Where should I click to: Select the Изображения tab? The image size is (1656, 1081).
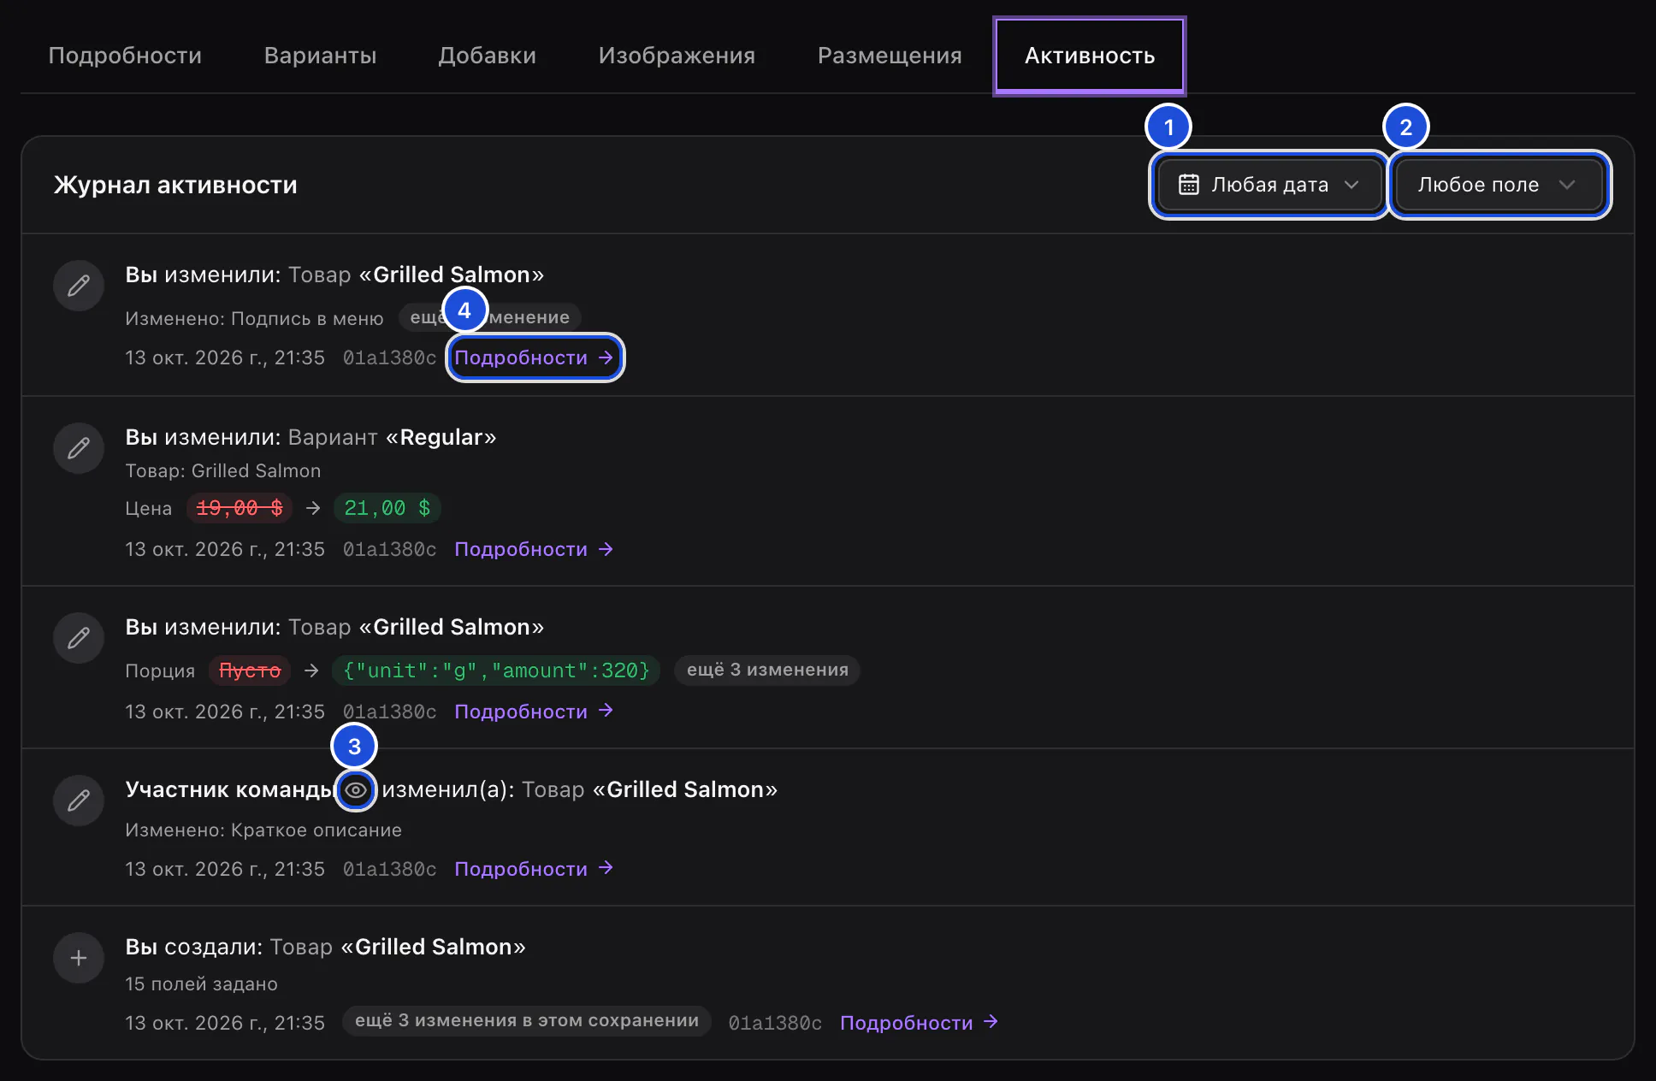point(677,56)
